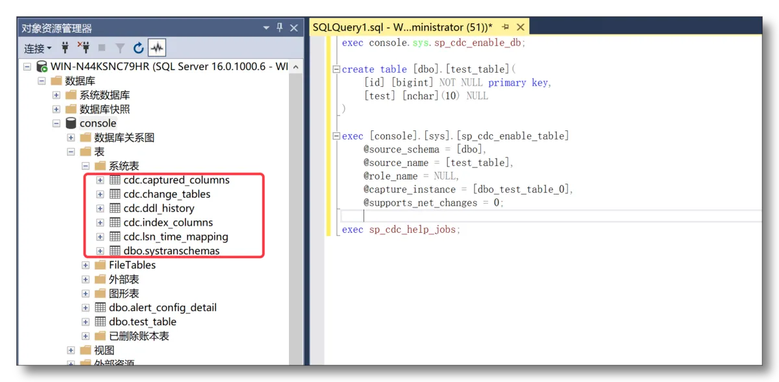Click the '@capture_instance = [dbo_test_table_0],' line
Screen dimensions: 779x382
click(x=468, y=189)
